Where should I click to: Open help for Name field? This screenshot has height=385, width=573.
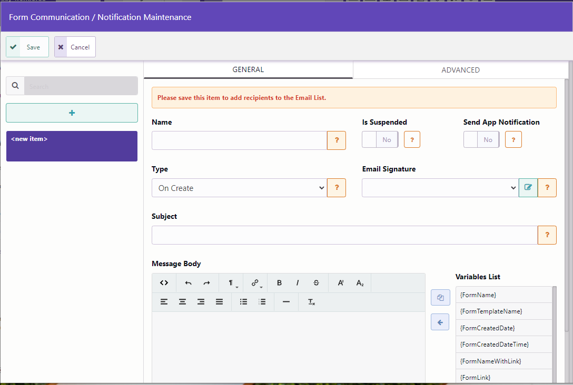point(337,140)
